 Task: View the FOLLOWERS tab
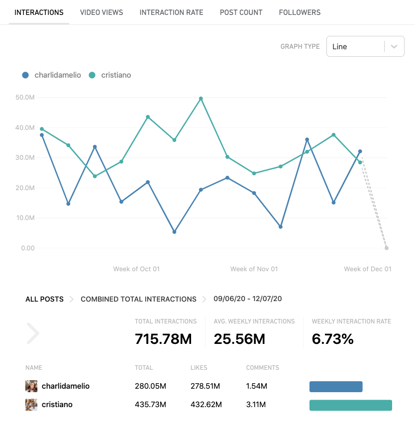tap(300, 12)
